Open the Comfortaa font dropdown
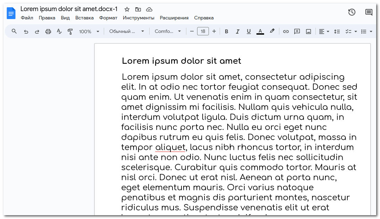Screen dimensions: 380x219 pos(168,31)
